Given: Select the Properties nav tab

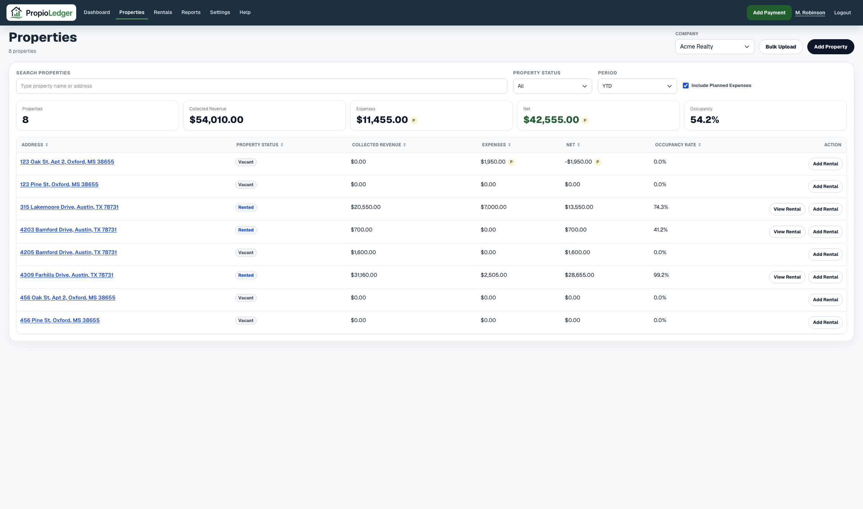Looking at the screenshot, I should [132, 12].
